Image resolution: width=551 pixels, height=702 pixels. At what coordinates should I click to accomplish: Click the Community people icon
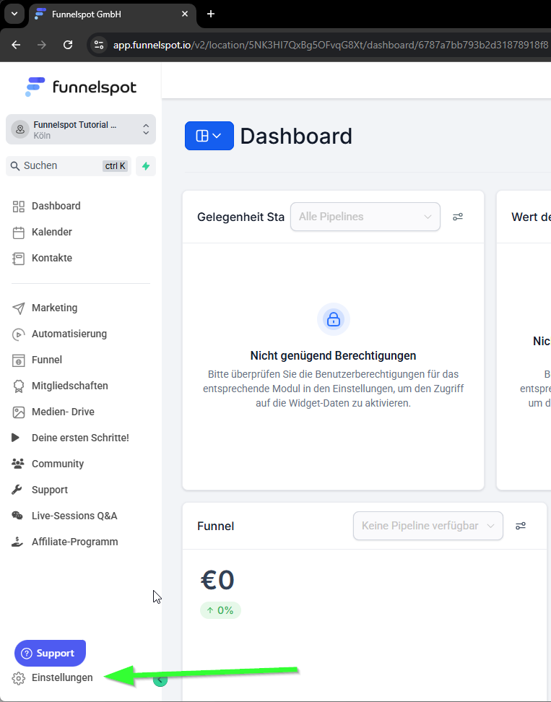[18, 464]
